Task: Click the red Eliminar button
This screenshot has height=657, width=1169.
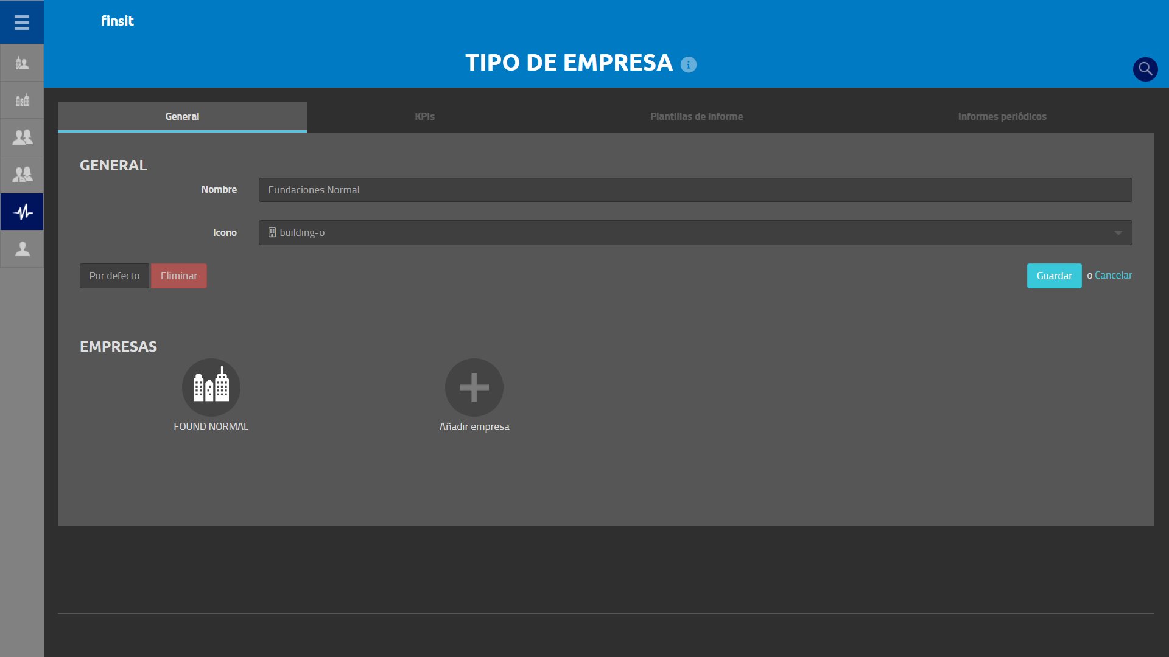Action: click(x=179, y=276)
